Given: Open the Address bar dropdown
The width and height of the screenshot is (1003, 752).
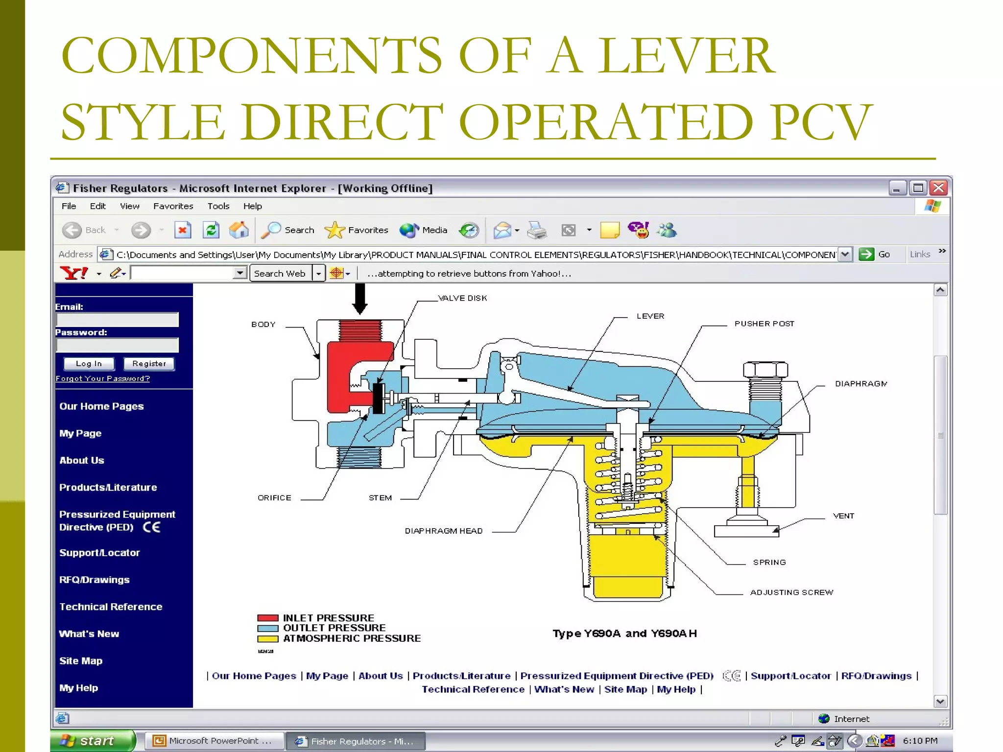Looking at the screenshot, I should tap(845, 255).
